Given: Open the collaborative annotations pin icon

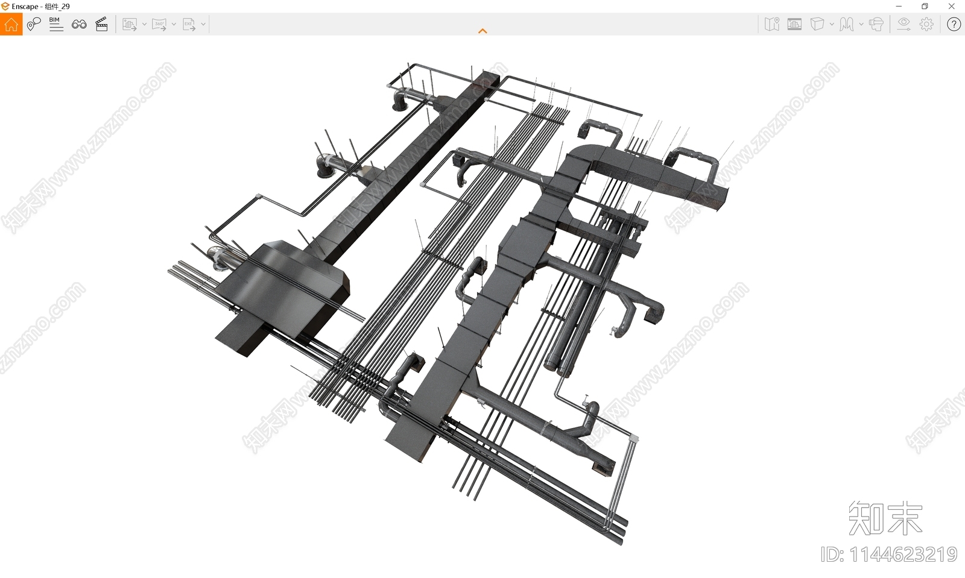Looking at the screenshot, I should pyautogui.click(x=34, y=25).
